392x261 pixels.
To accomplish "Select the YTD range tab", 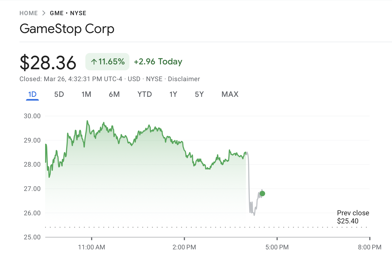I will tap(145, 94).
